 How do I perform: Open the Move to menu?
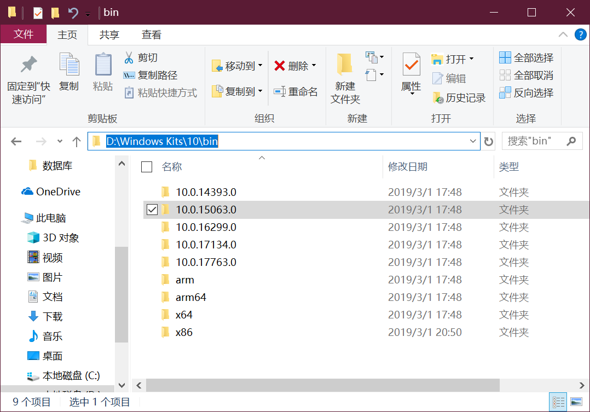click(236, 66)
